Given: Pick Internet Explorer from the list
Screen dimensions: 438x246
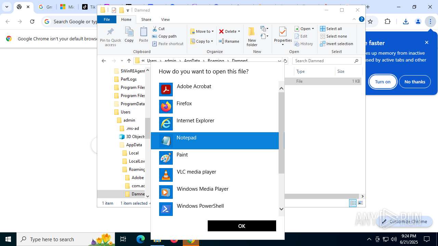Looking at the screenshot, I should (215, 124).
